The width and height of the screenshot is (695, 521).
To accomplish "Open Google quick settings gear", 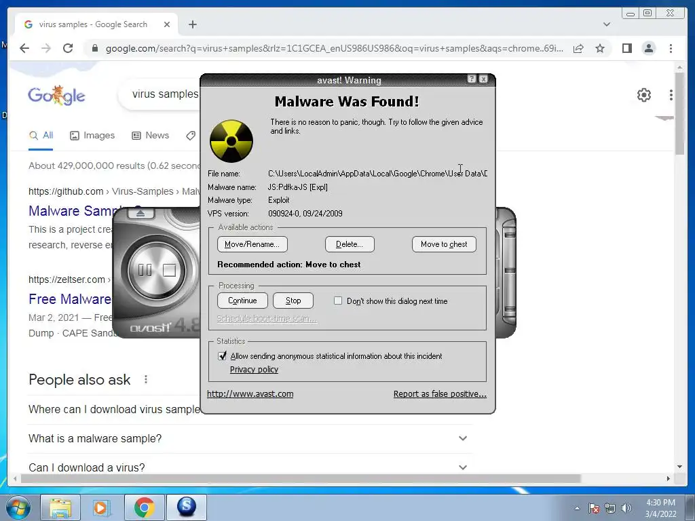I will click(x=643, y=95).
